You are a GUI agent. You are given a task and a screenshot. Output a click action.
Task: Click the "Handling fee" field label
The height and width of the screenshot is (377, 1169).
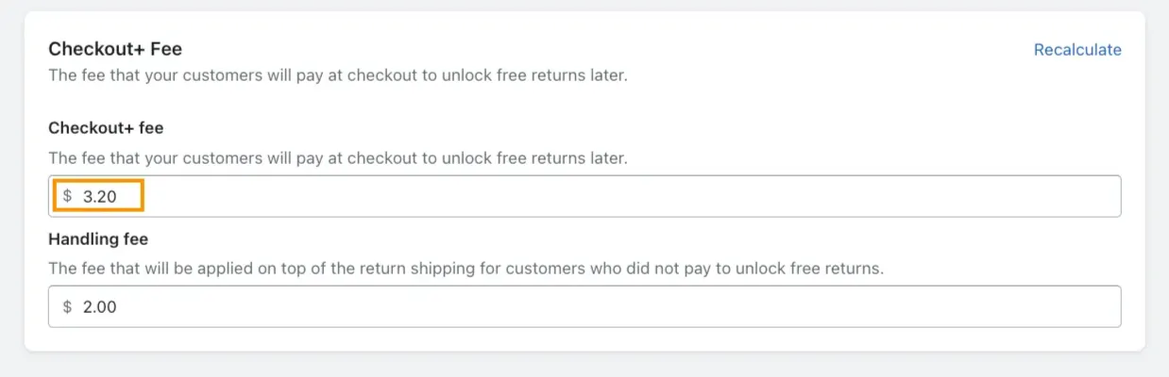pos(98,238)
